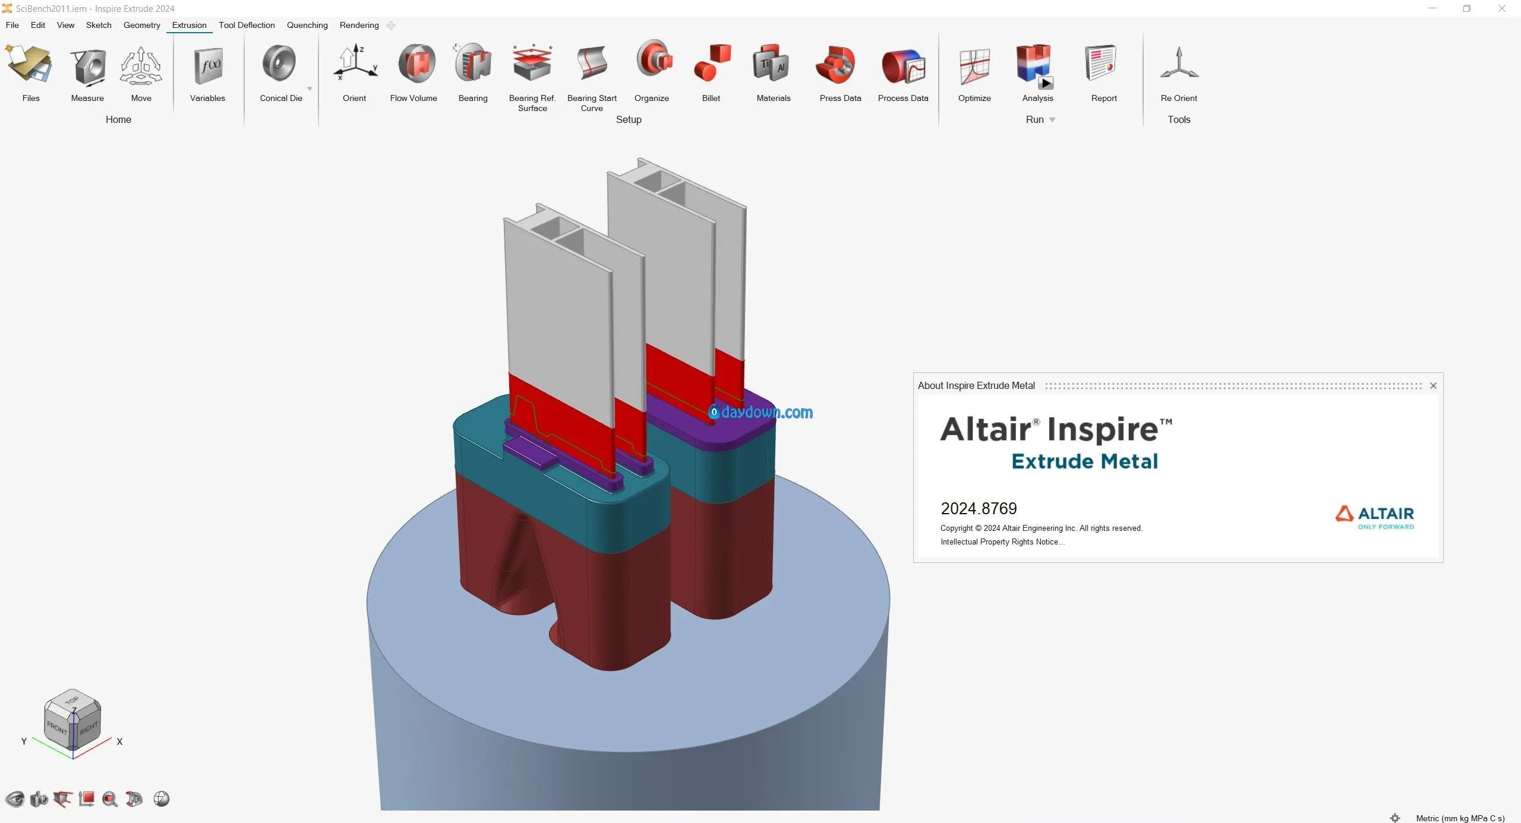
Task: Click the About Inspire Extrude Metal title
Action: click(x=976, y=385)
